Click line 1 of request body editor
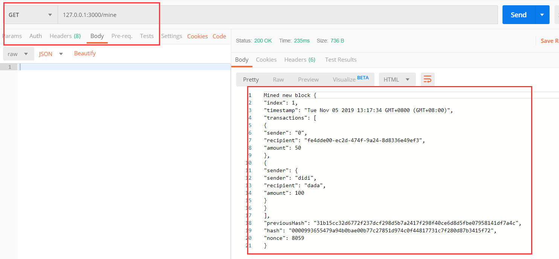Screen dimensions: 559x259 124,67
